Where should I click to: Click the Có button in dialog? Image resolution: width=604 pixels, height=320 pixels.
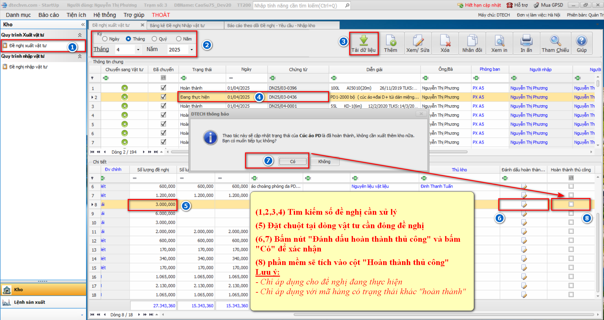pyautogui.click(x=293, y=162)
